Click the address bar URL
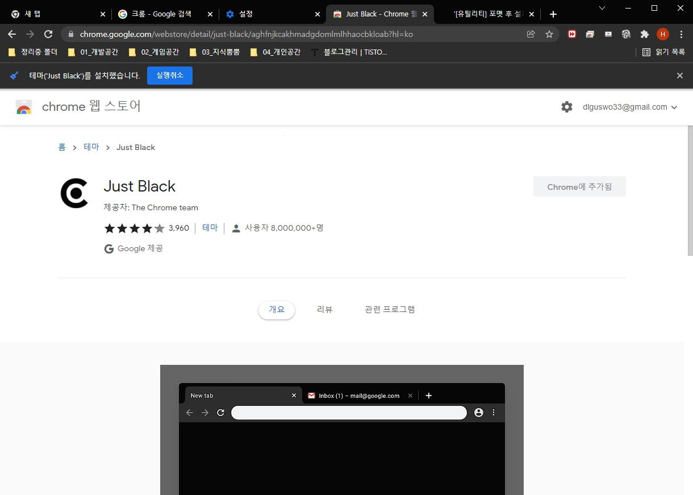Screen dimensions: 693x495 click(x=247, y=34)
